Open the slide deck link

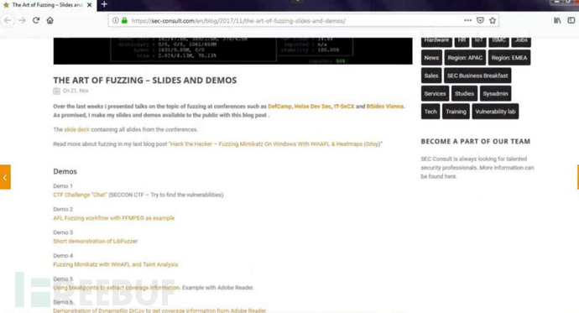tap(77, 129)
